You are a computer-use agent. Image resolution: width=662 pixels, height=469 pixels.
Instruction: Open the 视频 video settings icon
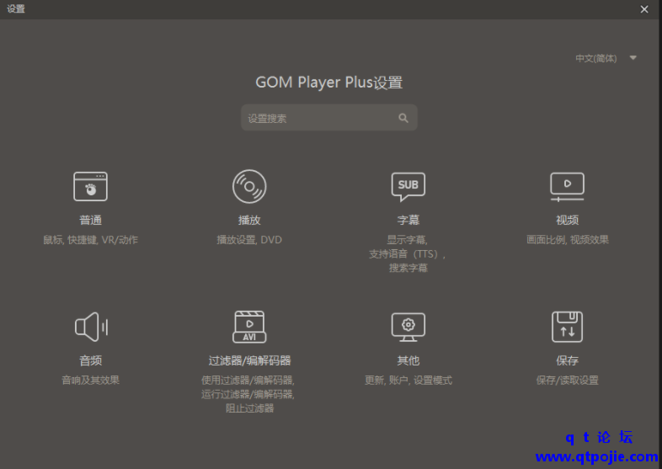567,187
